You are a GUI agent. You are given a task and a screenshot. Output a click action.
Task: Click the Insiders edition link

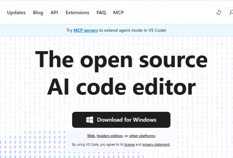tap(110, 136)
